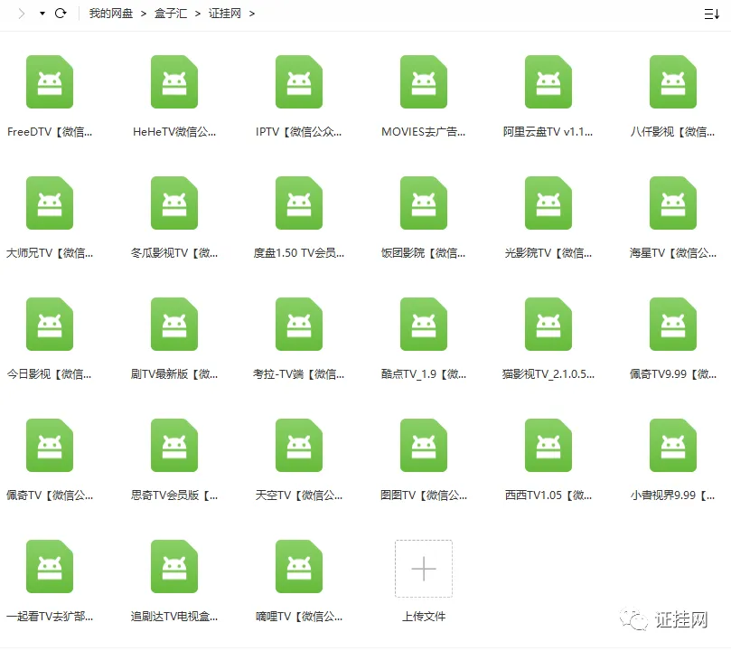Open the 今日影视 APK file icon
Viewport: 731px width, 651px height.
(x=50, y=324)
